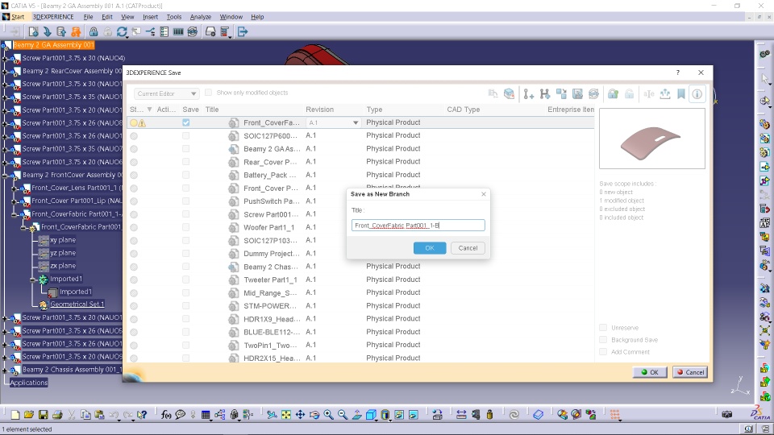Click green OK button in 3DEXPERIENCE Save dialog
Image resolution: width=774 pixels, height=435 pixels.
[x=650, y=372]
